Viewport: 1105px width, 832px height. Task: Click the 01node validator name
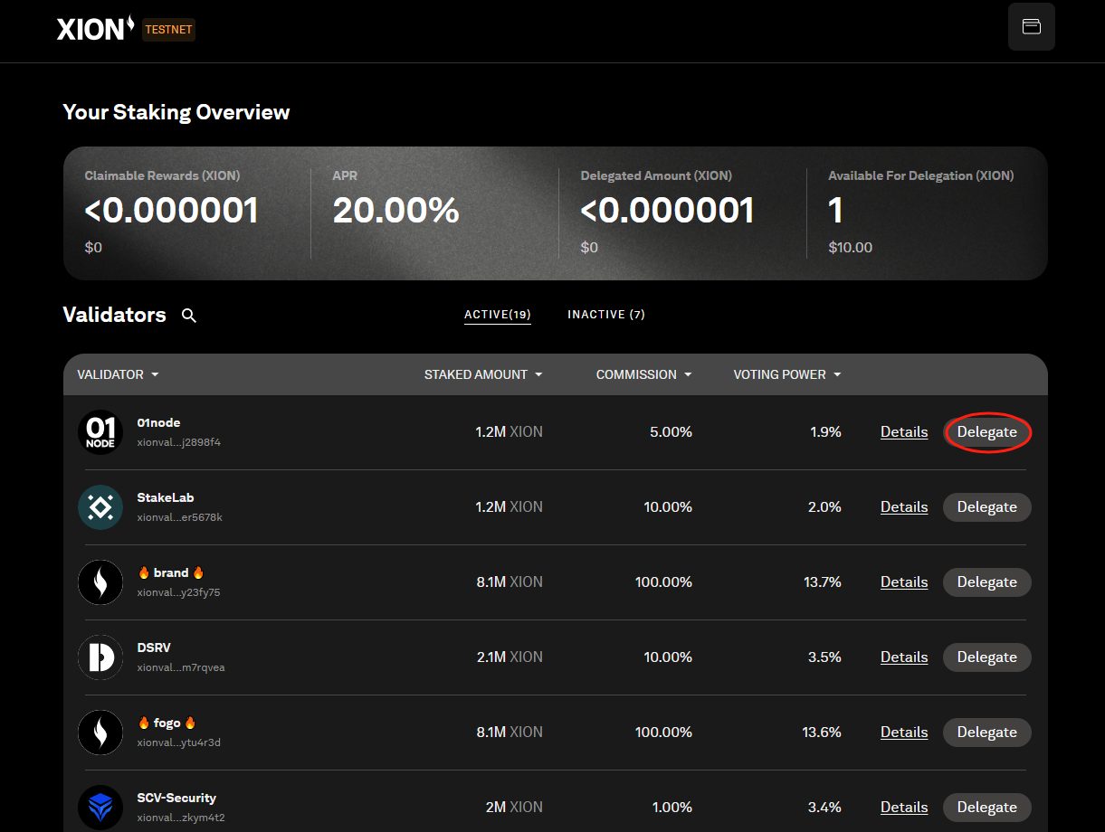[159, 423]
